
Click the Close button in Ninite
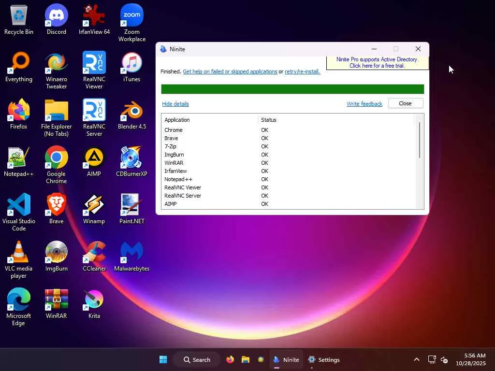(x=406, y=103)
